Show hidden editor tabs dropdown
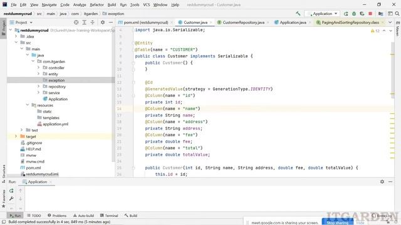 point(390,22)
